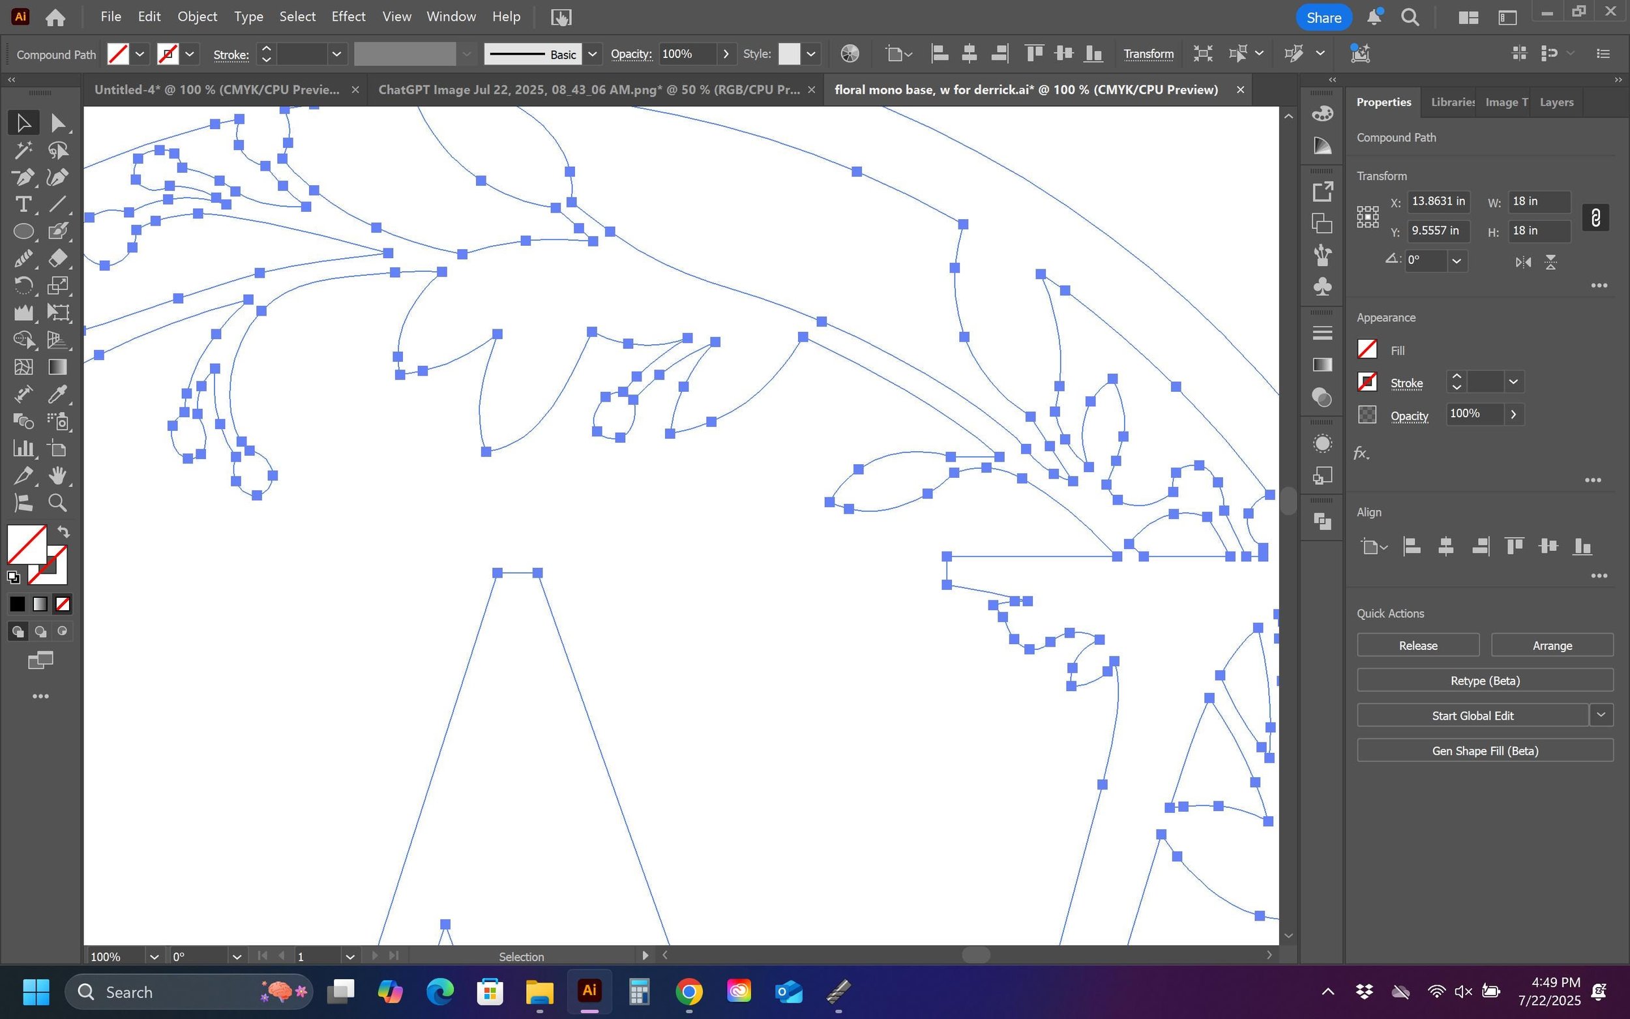Screen dimensions: 1630x1019
Task: Open the zoom level dropdown at 100%
Action: [154, 956]
